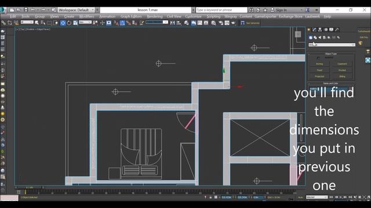The image size is (371, 208).
Task: Click the Open File icon
Action: tap(19, 10)
